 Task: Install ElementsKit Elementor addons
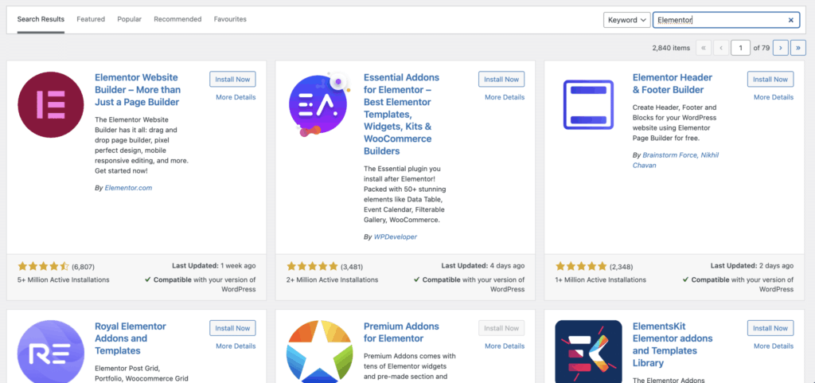point(770,328)
